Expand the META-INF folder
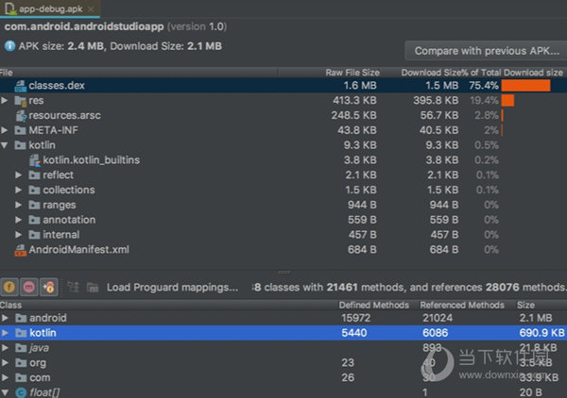The image size is (567, 398). [x=5, y=130]
